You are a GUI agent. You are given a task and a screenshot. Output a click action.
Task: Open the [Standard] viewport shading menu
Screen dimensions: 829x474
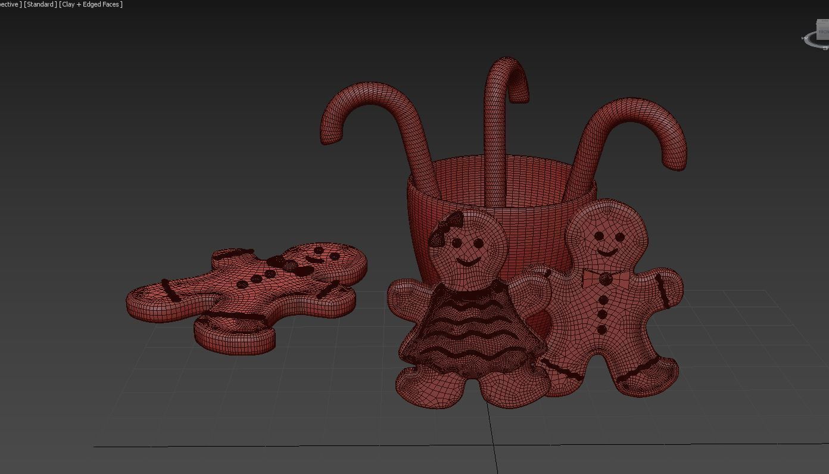[x=40, y=4]
